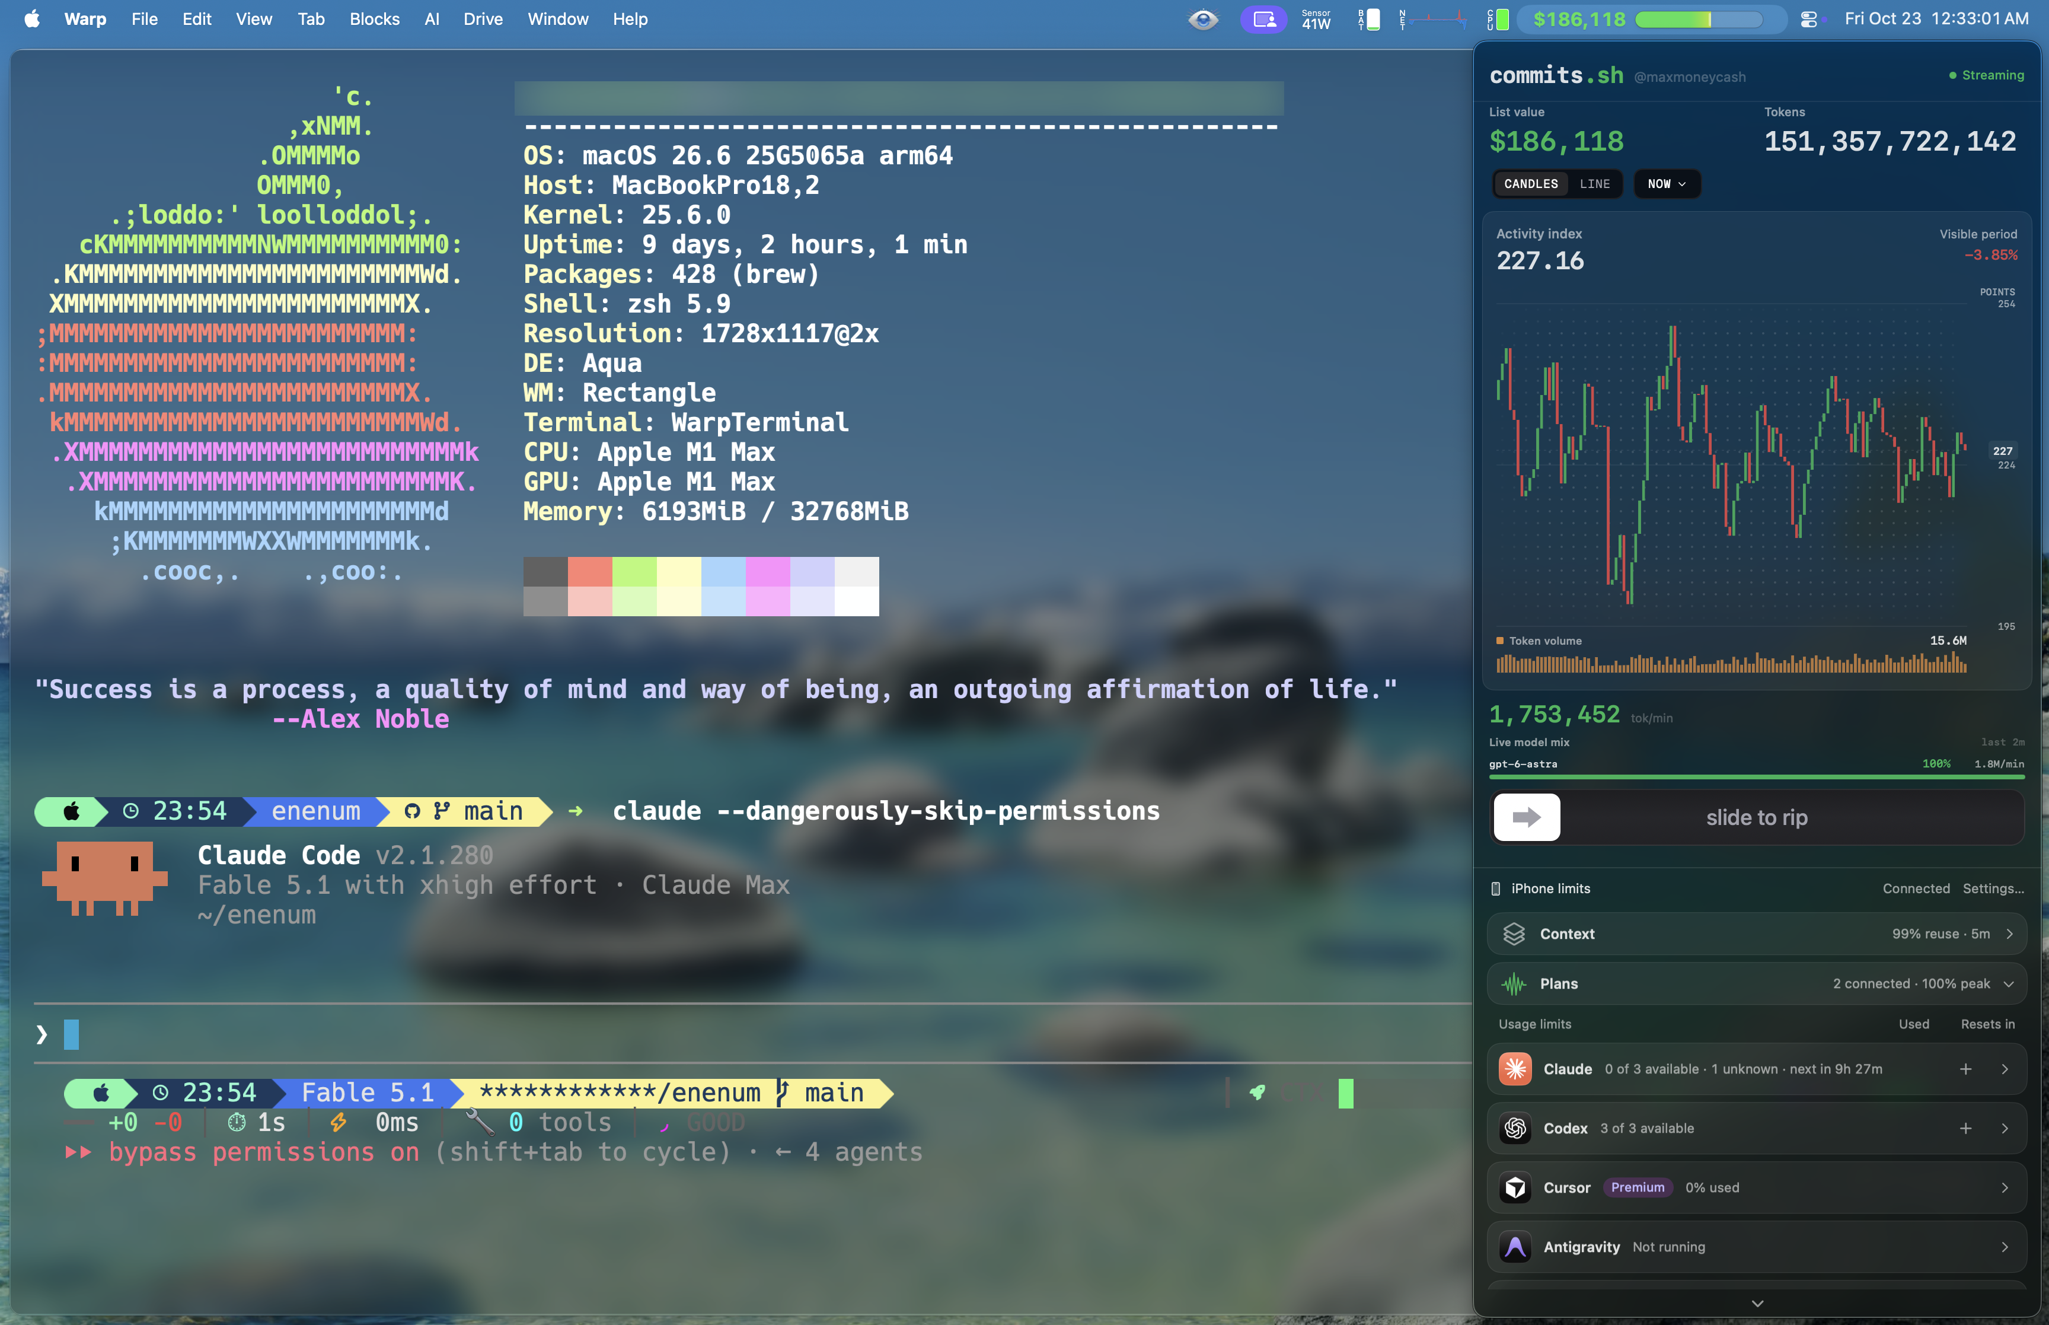2049x1325 pixels.
Task: Switch chart to CANDLES view
Action: tap(1530, 184)
